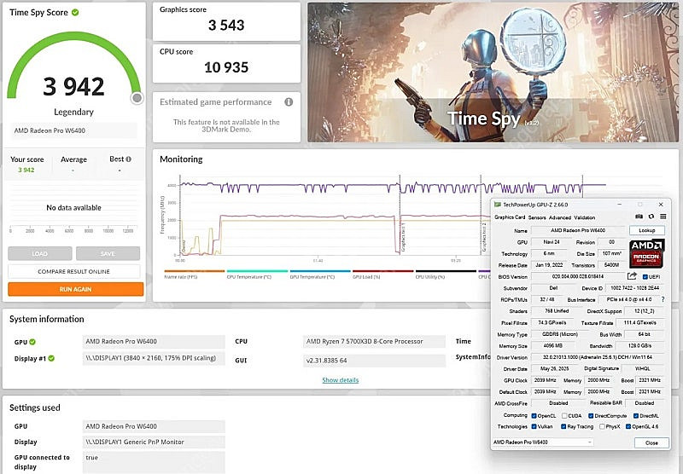
Task: Toggle the OpenGL 4.6 checkbox
Action: point(628,426)
